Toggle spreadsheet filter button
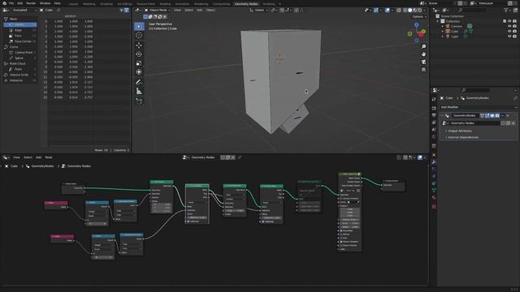The image size is (520, 292). pyautogui.click(x=127, y=11)
